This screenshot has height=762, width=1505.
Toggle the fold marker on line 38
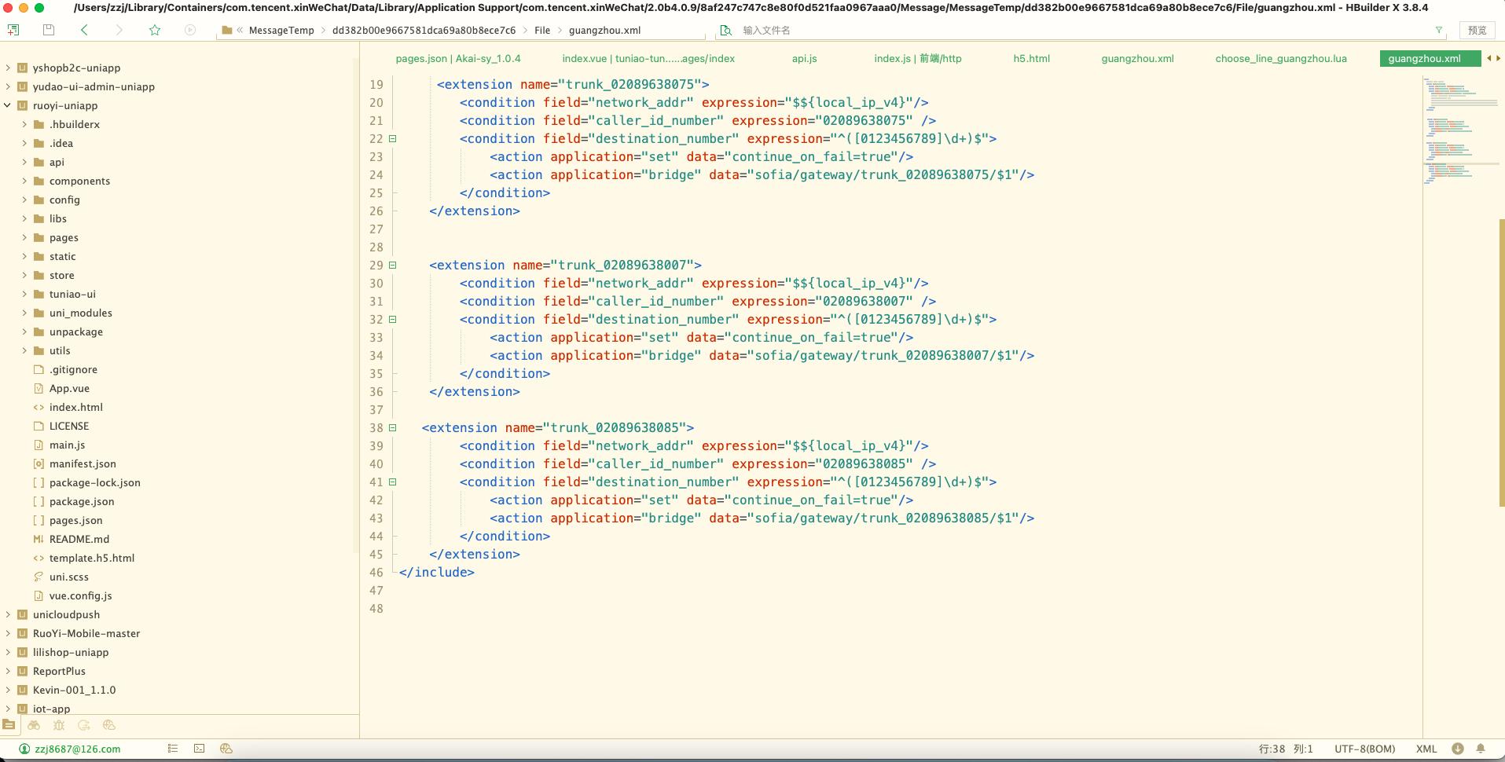(x=393, y=428)
